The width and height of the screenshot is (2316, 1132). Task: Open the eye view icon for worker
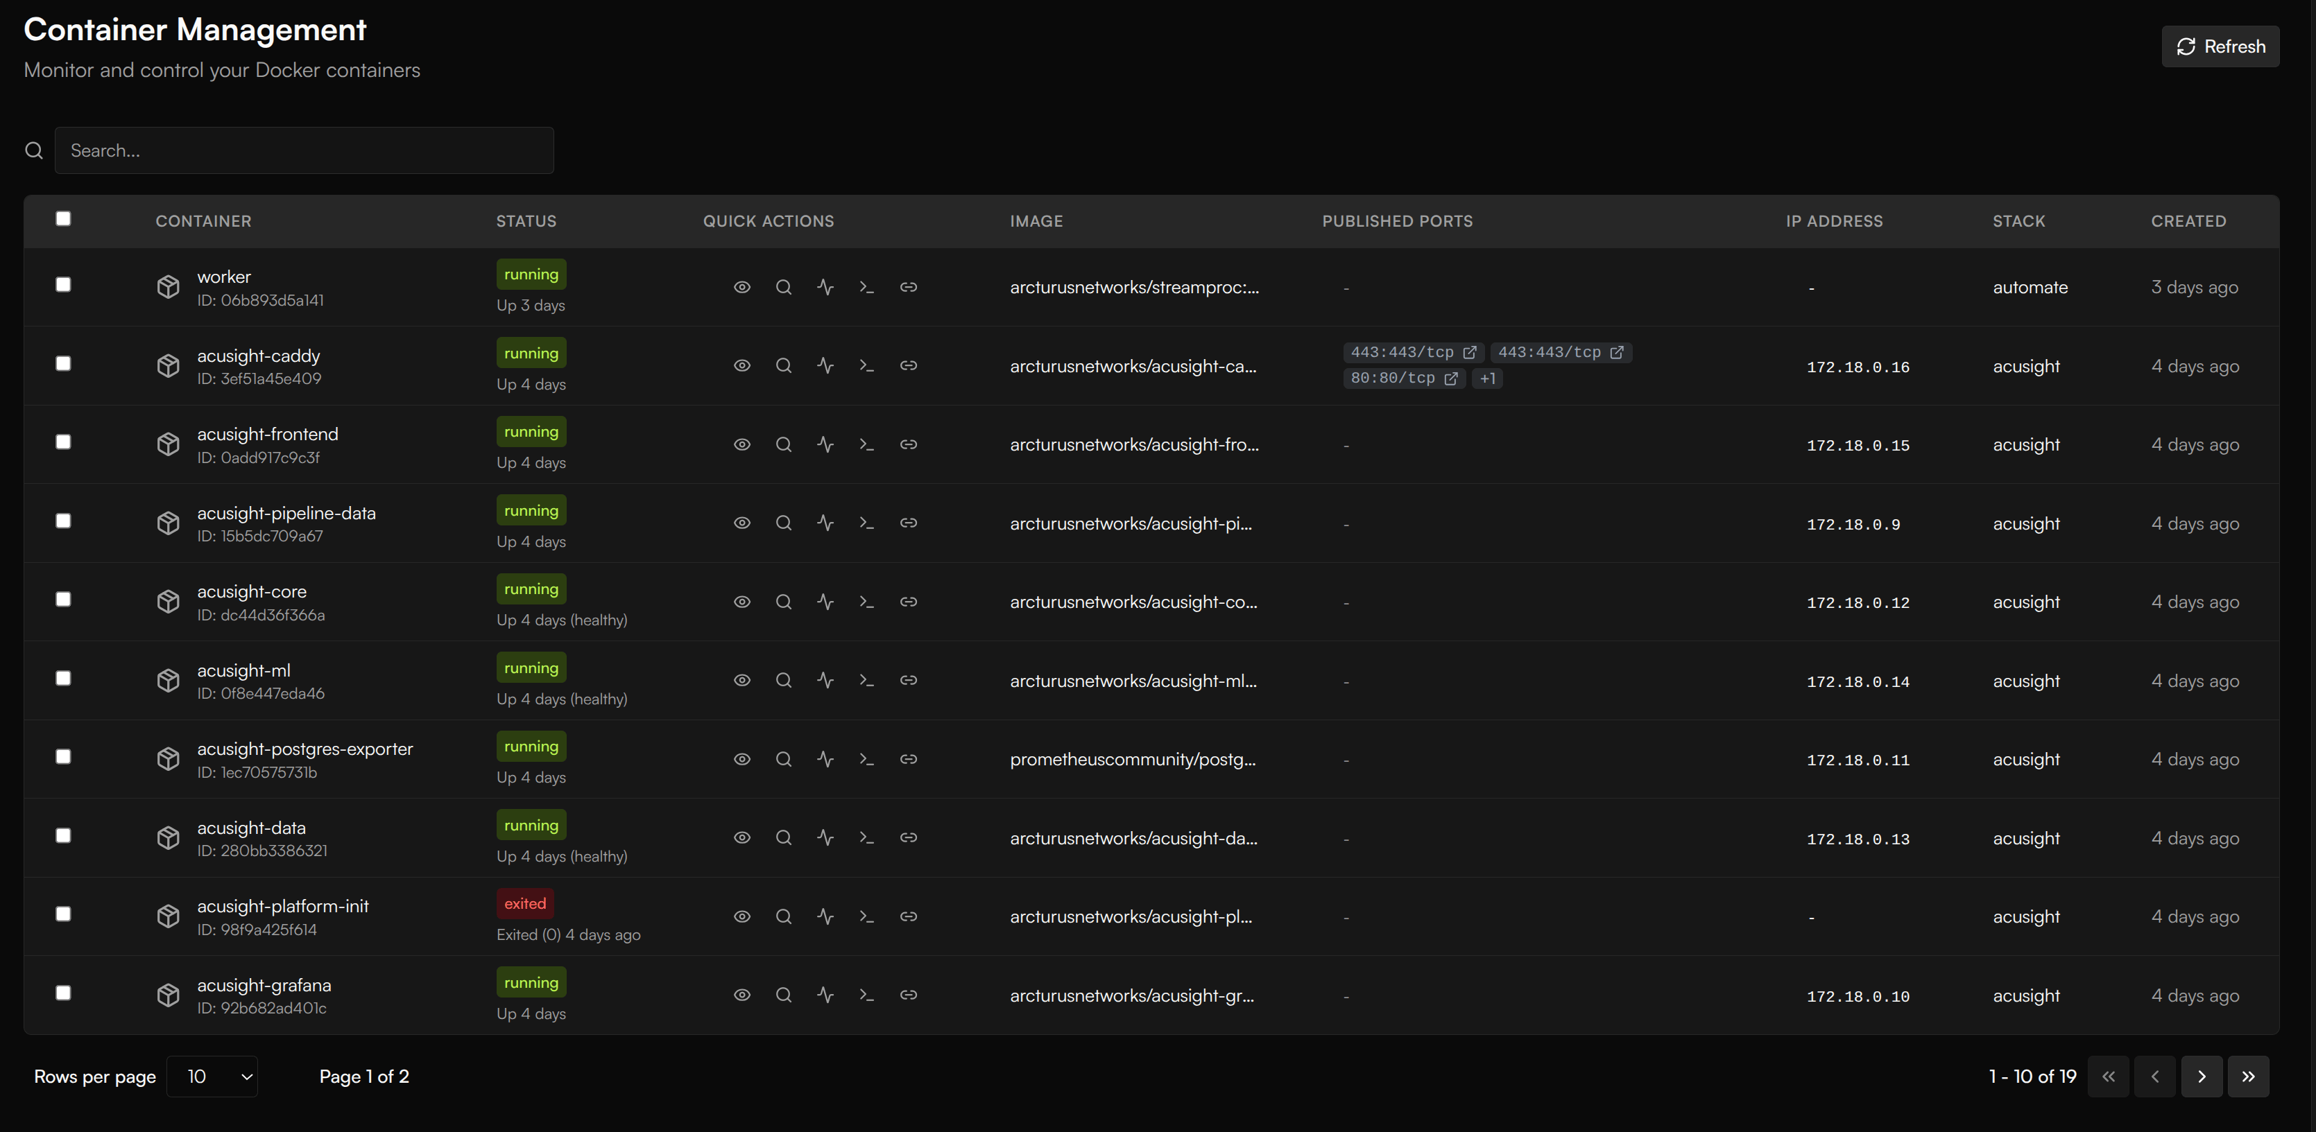tap(741, 288)
